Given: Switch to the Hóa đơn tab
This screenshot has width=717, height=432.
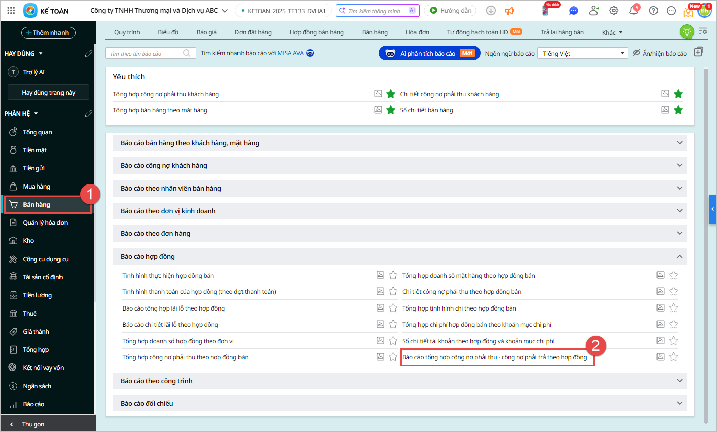Looking at the screenshot, I should 417,32.
